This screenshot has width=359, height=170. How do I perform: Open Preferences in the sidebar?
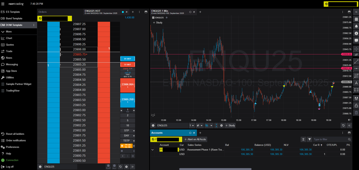tap(19, 147)
